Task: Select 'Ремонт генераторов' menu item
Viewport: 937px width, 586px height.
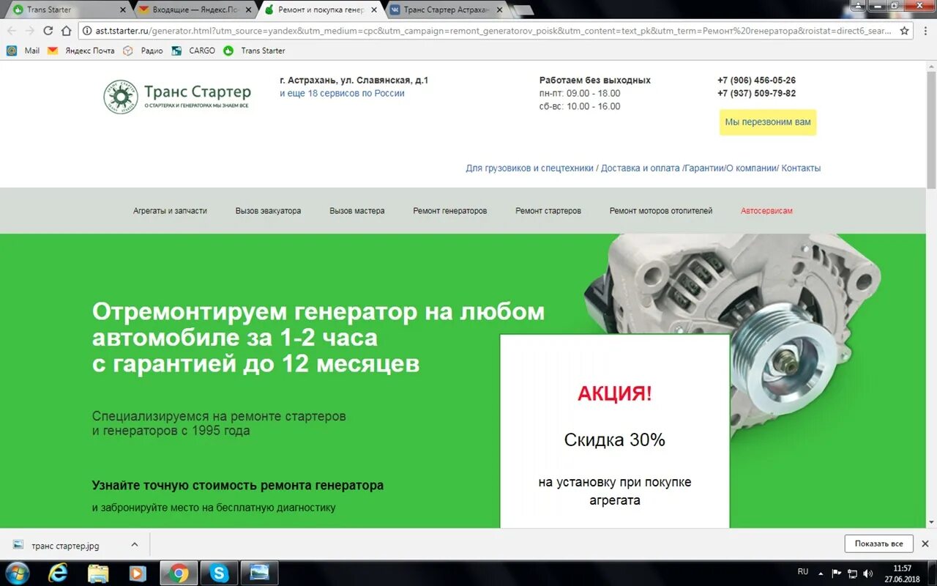Action: click(x=449, y=210)
